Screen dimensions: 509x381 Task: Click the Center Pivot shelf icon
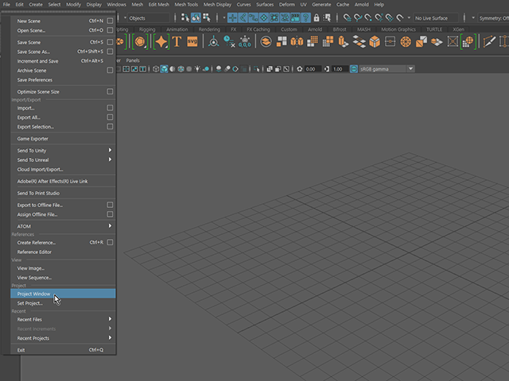tap(213, 42)
